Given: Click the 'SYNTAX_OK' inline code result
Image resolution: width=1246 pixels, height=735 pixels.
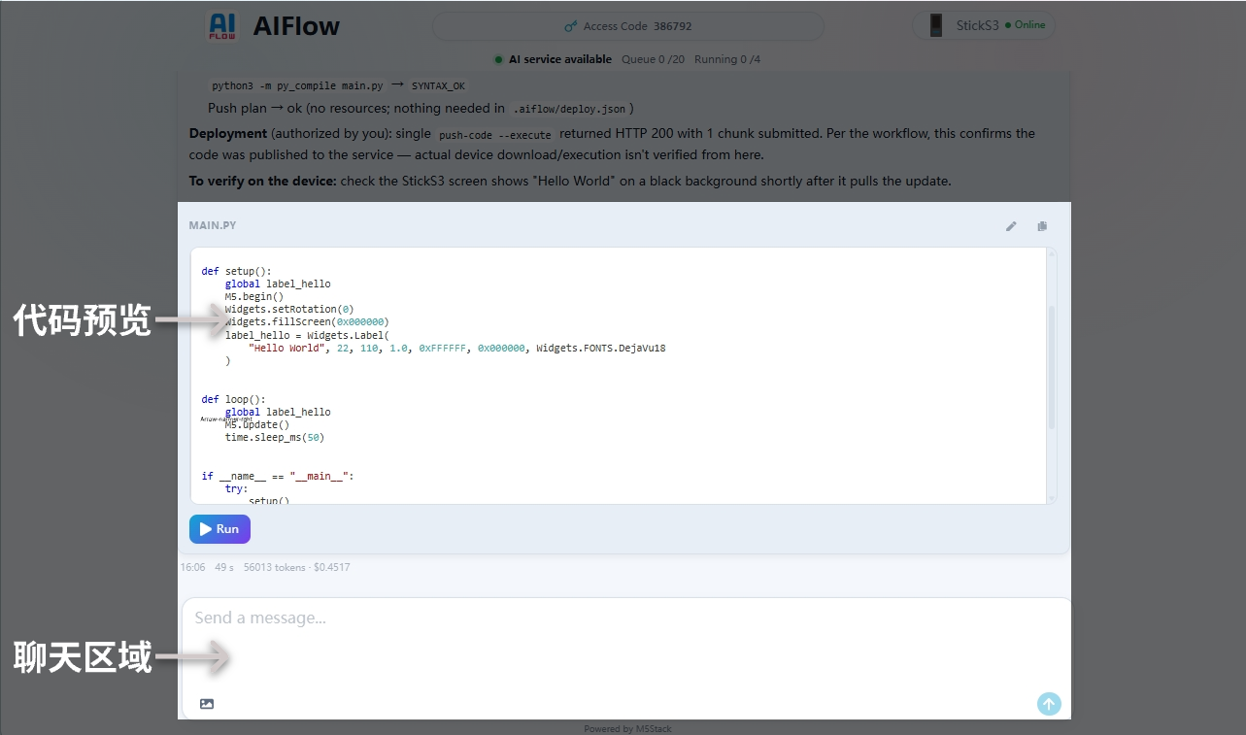Looking at the screenshot, I should 438,86.
